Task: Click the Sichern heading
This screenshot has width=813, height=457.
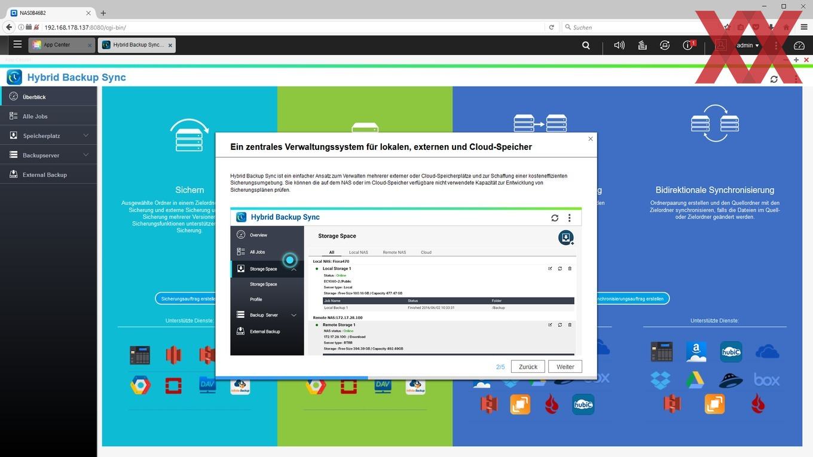Action: (x=190, y=190)
